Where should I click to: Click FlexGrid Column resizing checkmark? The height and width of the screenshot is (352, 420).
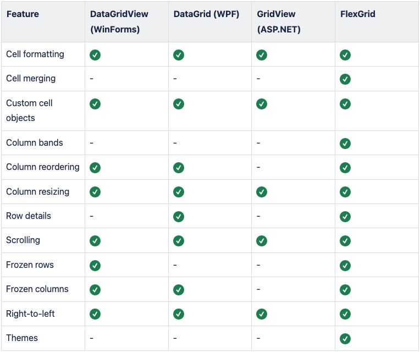[x=345, y=192]
